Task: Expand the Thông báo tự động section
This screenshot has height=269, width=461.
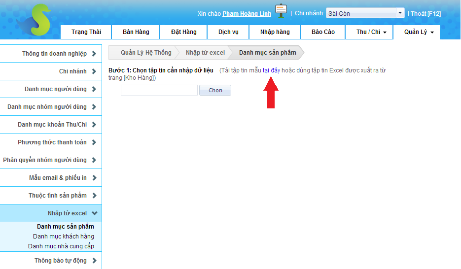Action: [61, 261]
